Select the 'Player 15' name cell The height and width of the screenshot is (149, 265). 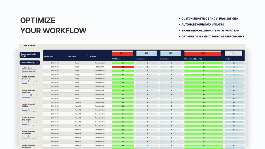pyautogui.click(x=78, y=122)
